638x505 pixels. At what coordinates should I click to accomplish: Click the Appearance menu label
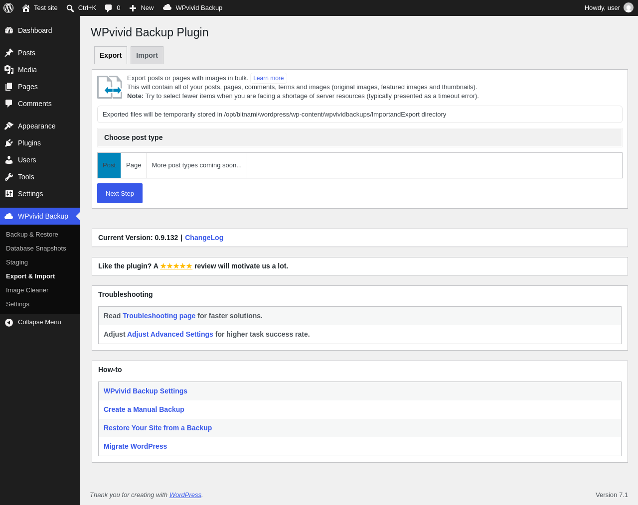pyautogui.click(x=37, y=126)
